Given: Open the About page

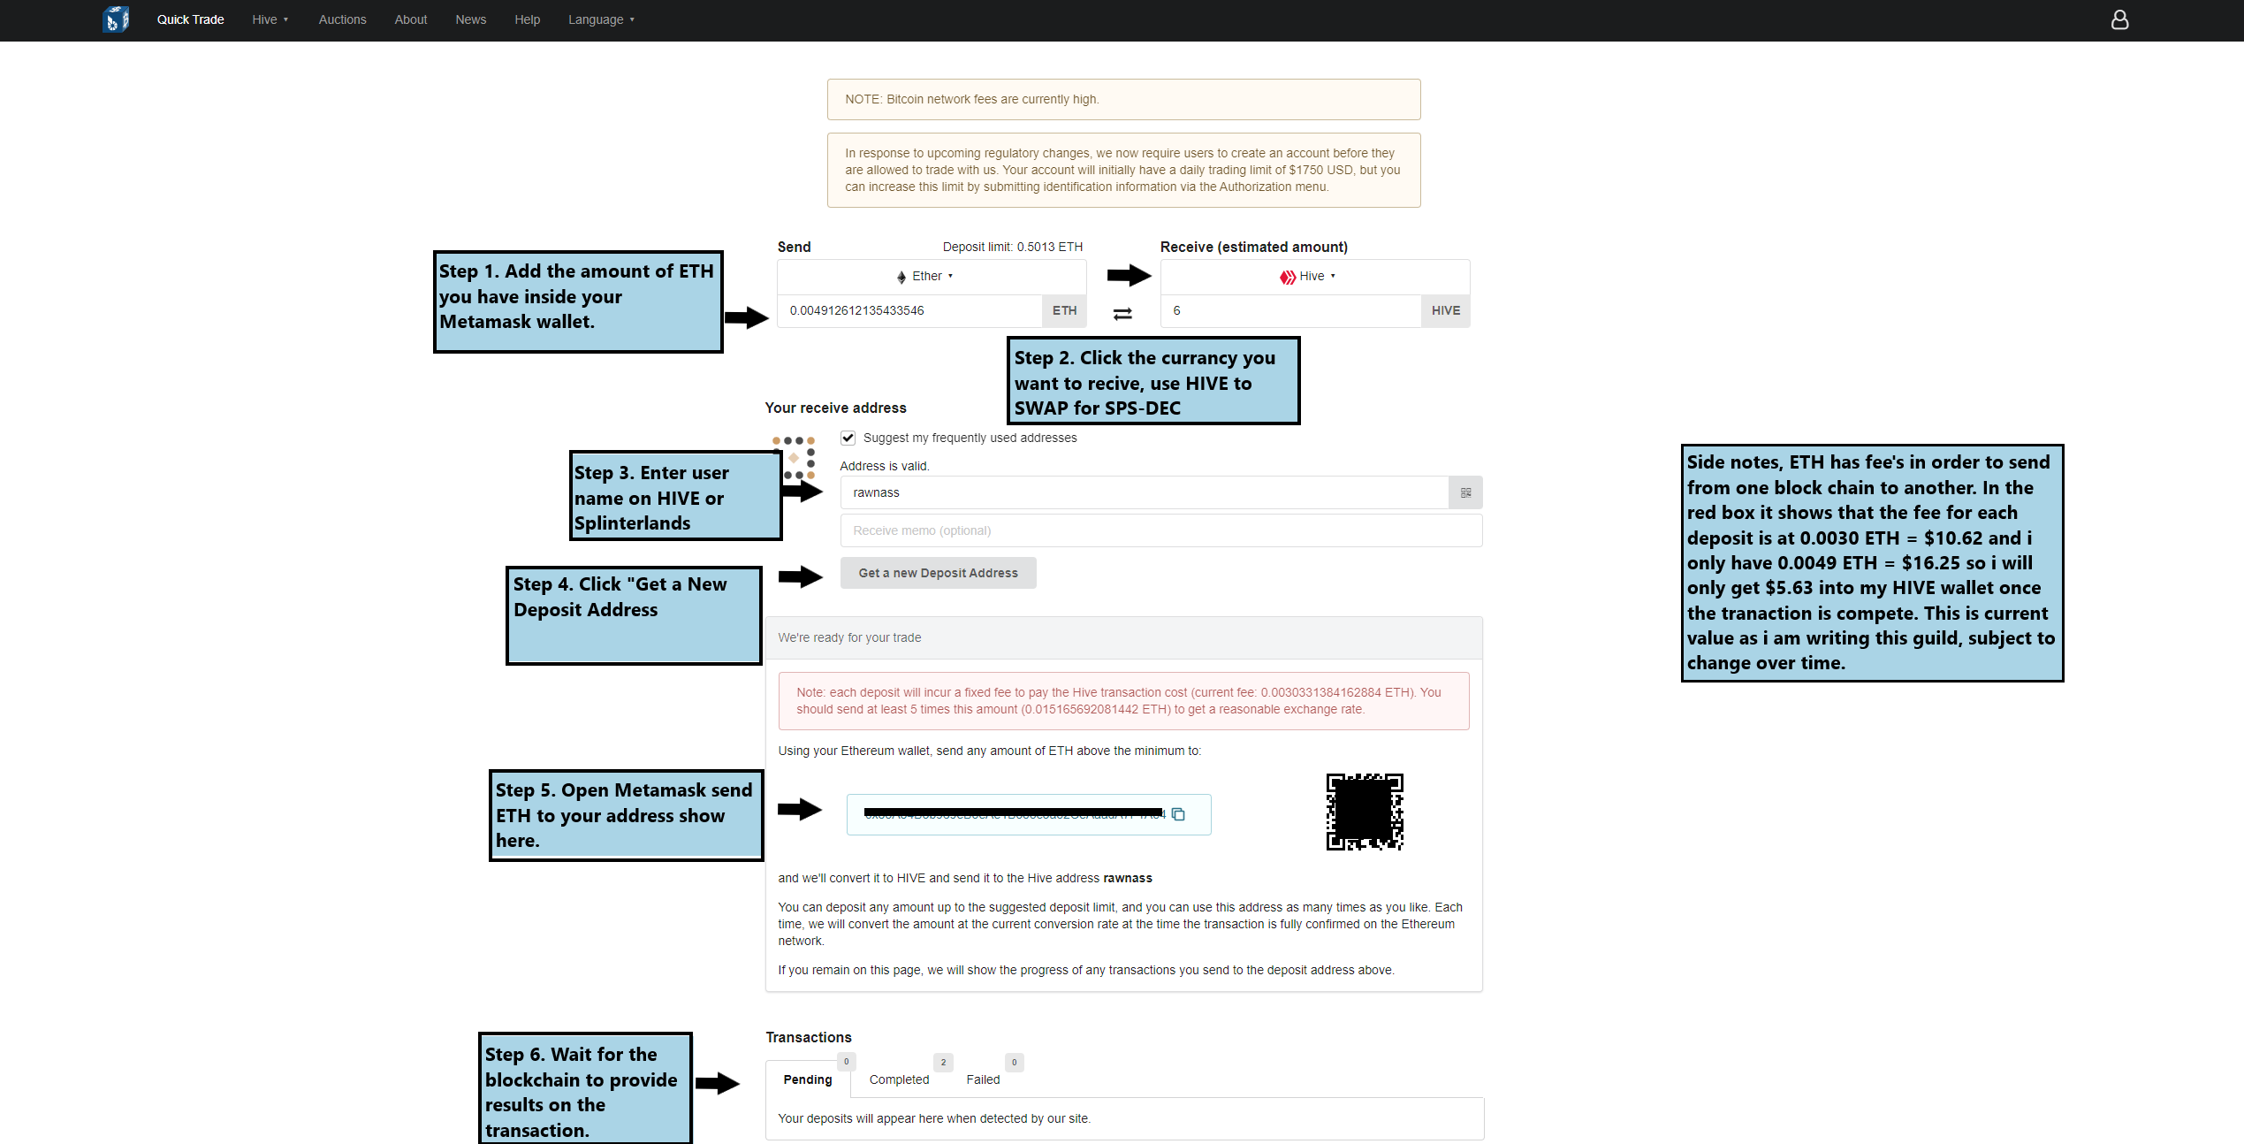Looking at the screenshot, I should pyautogui.click(x=411, y=19).
